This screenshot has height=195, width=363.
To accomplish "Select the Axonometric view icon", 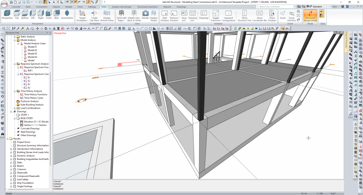I will pyautogui.click(x=67, y=14).
